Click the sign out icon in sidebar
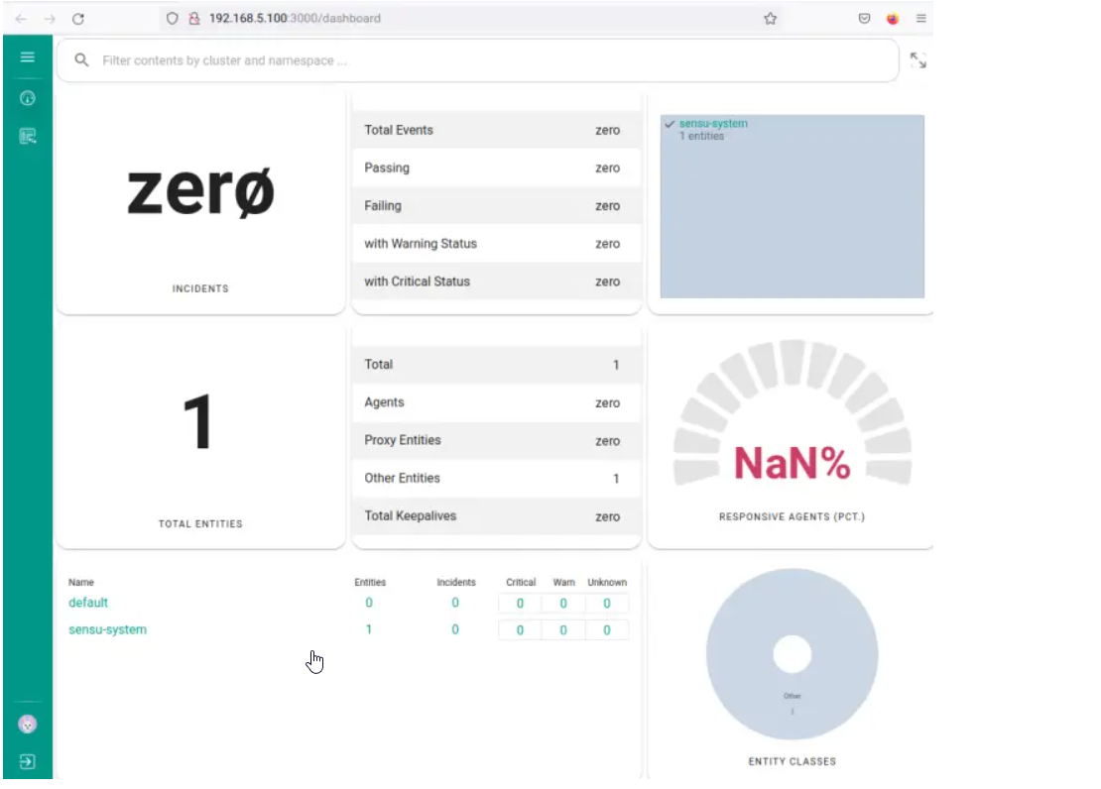Image resolution: width=1101 pixels, height=789 pixels. [x=28, y=762]
